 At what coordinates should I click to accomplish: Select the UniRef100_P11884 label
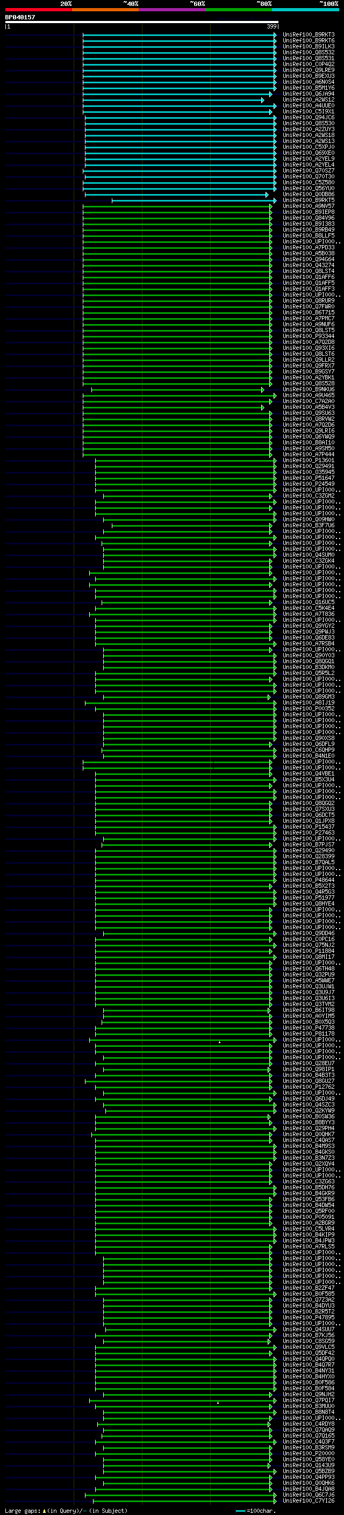[309, 951]
